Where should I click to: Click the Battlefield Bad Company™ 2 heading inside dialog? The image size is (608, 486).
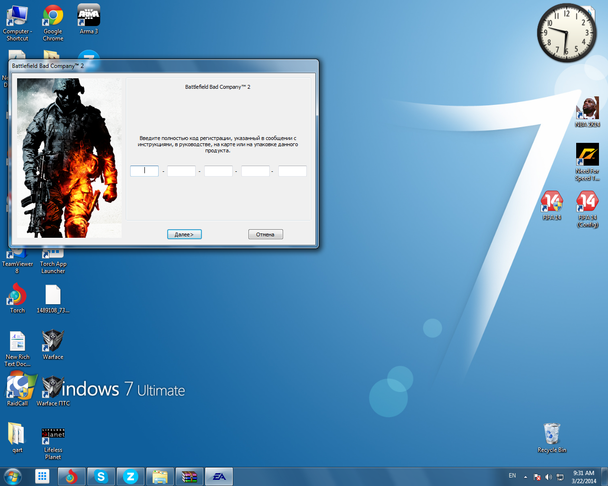218,87
